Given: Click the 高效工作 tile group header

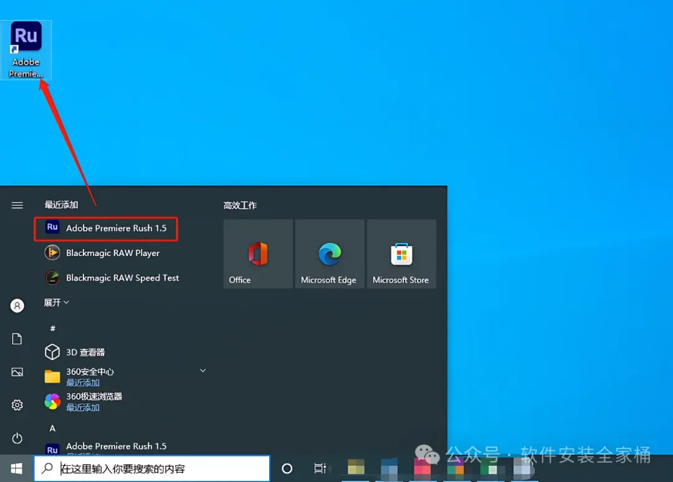Looking at the screenshot, I should pos(240,206).
